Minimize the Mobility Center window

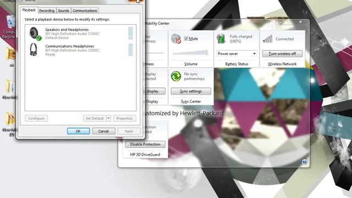click(x=280, y=22)
